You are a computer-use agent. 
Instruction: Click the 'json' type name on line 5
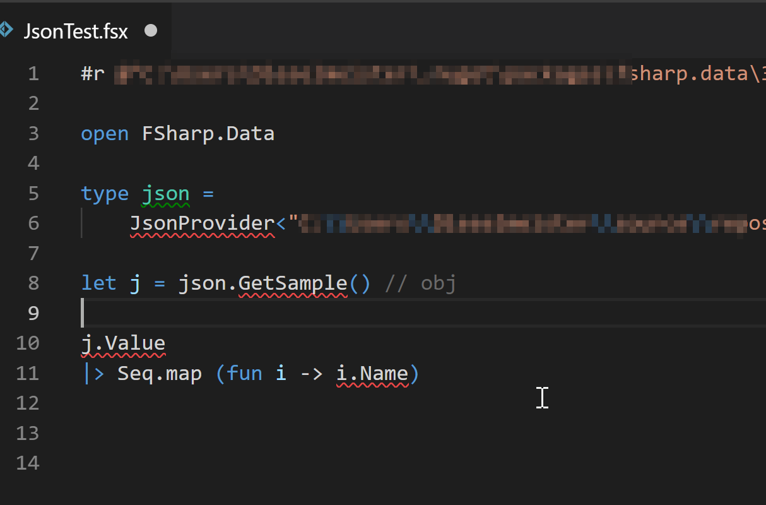(165, 194)
